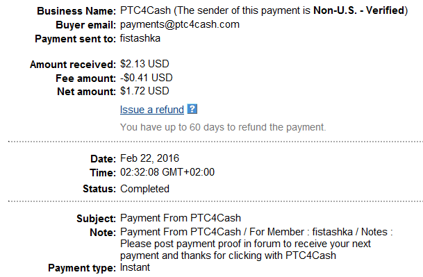Open the refund help question-mark icon
Screen dimensions: 423x277
point(192,109)
